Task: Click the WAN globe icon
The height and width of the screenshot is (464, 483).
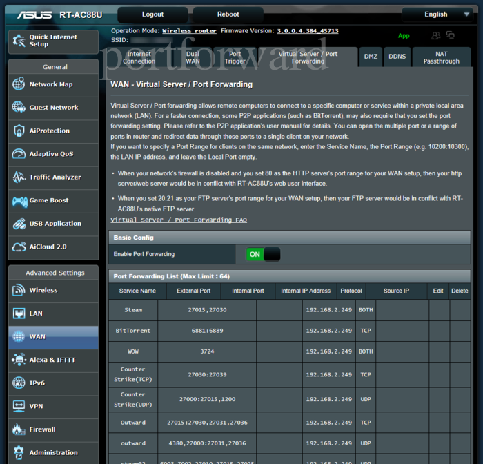Action: pos(19,336)
